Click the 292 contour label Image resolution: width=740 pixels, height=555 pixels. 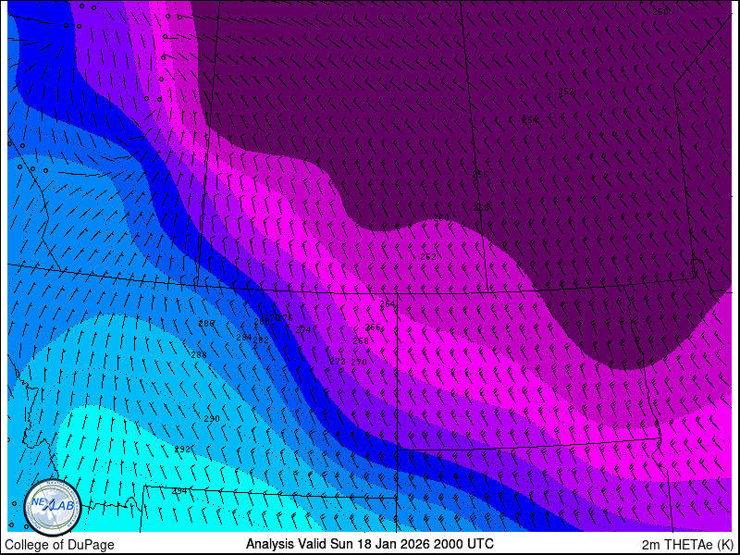click(x=181, y=450)
